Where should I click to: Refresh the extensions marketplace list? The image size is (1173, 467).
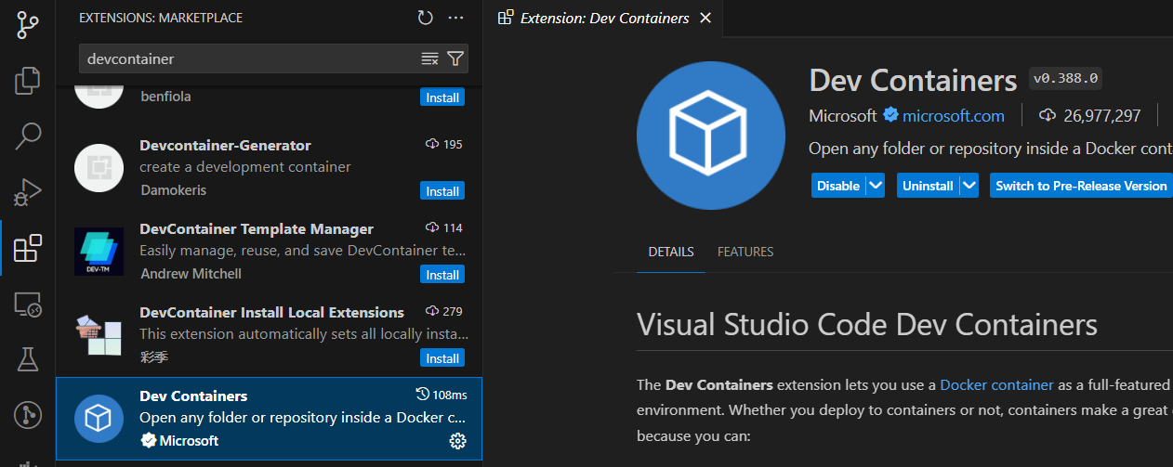(x=425, y=18)
